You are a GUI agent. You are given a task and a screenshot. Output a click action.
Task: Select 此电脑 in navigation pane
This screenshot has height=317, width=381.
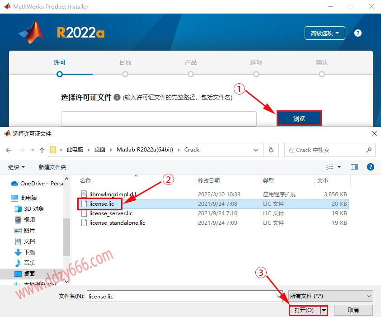[24, 198]
